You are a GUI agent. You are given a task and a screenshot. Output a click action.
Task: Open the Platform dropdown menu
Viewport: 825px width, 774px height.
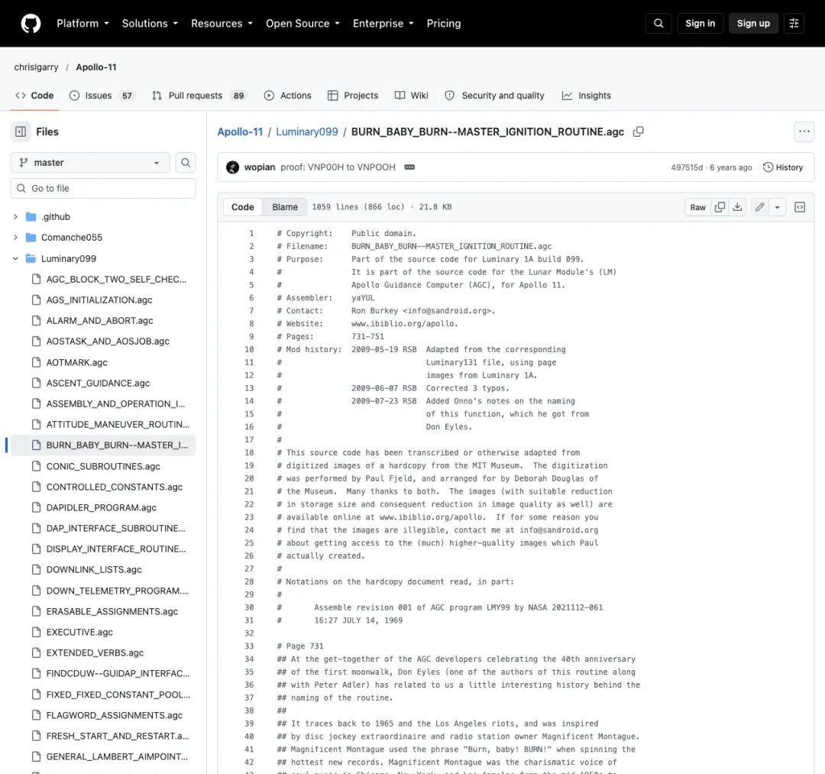[82, 23]
